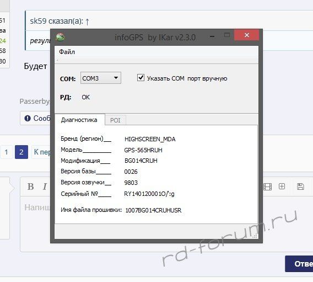Click model value GPS-565HRUH
The height and width of the screenshot is (282, 313).
tap(143, 150)
